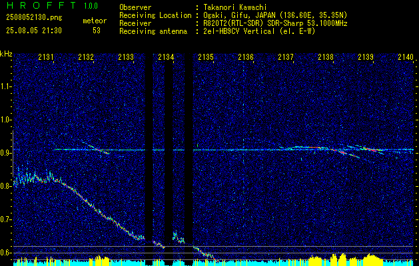
Task: Click the 2135 time marker
Action: coord(206,57)
